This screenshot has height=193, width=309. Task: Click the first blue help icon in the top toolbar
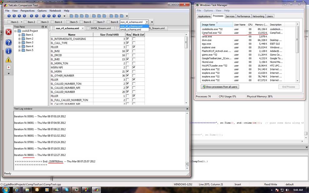(x=9, y=16)
